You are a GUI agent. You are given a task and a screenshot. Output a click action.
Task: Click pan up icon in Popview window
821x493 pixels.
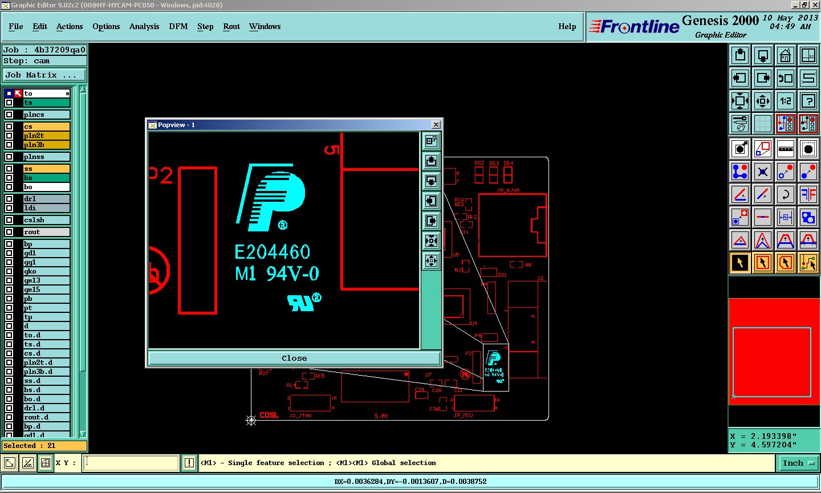click(x=431, y=161)
